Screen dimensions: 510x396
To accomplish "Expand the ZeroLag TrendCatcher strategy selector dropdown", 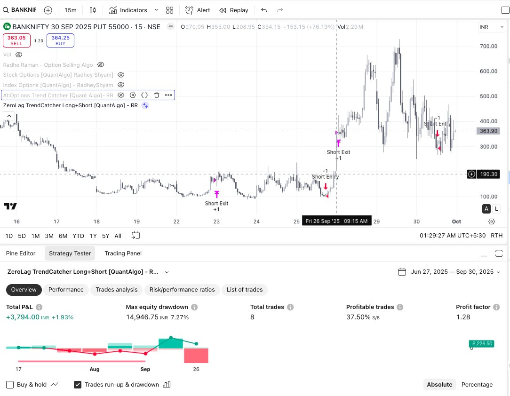I will click(x=167, y=272).
